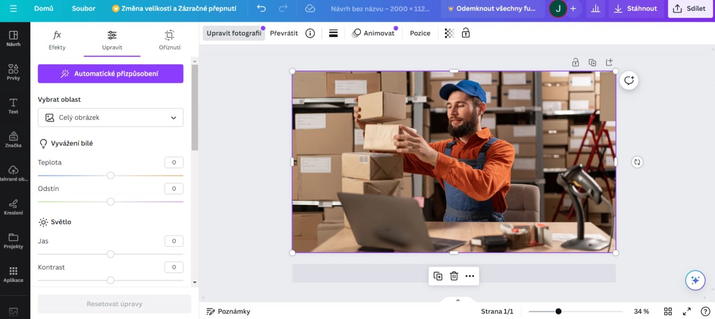Screen dimensions: 715x319
Task: Click the Sdílet share button
Action: pyautogui.click(x=690, y=8)
